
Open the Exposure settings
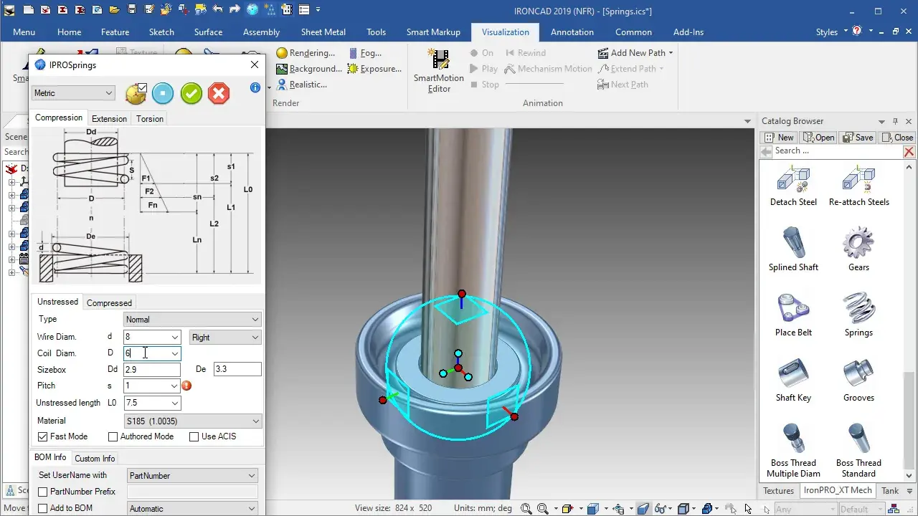374,69
